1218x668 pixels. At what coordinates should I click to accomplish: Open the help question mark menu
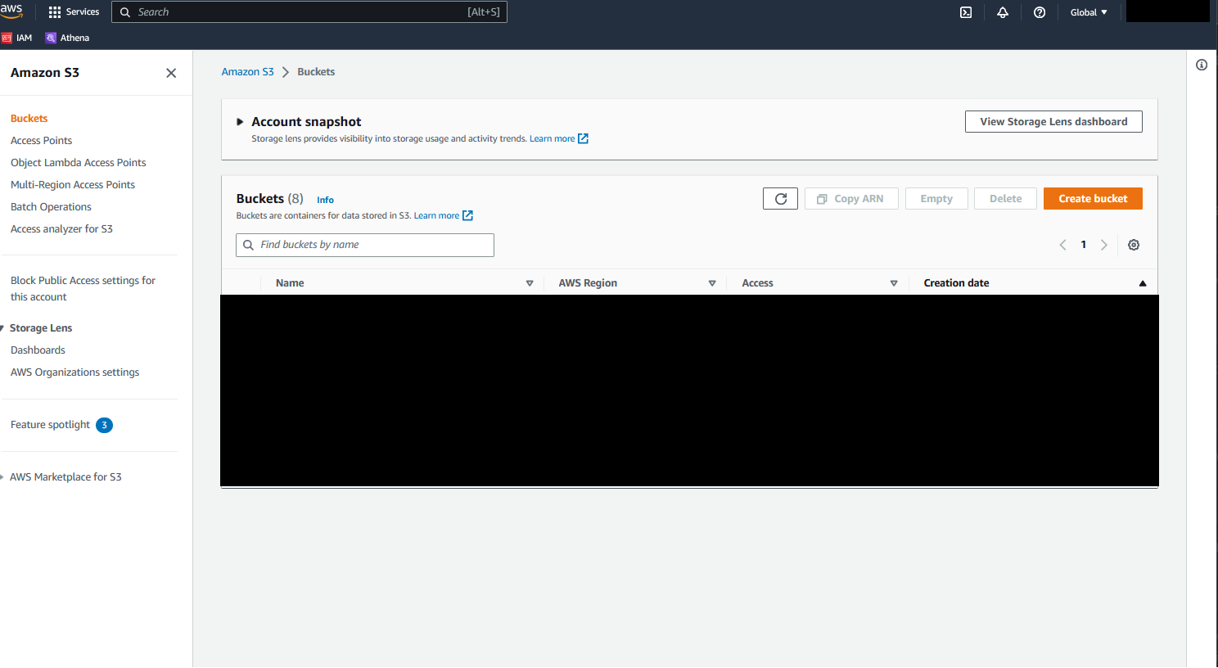tap(1040, 12)
